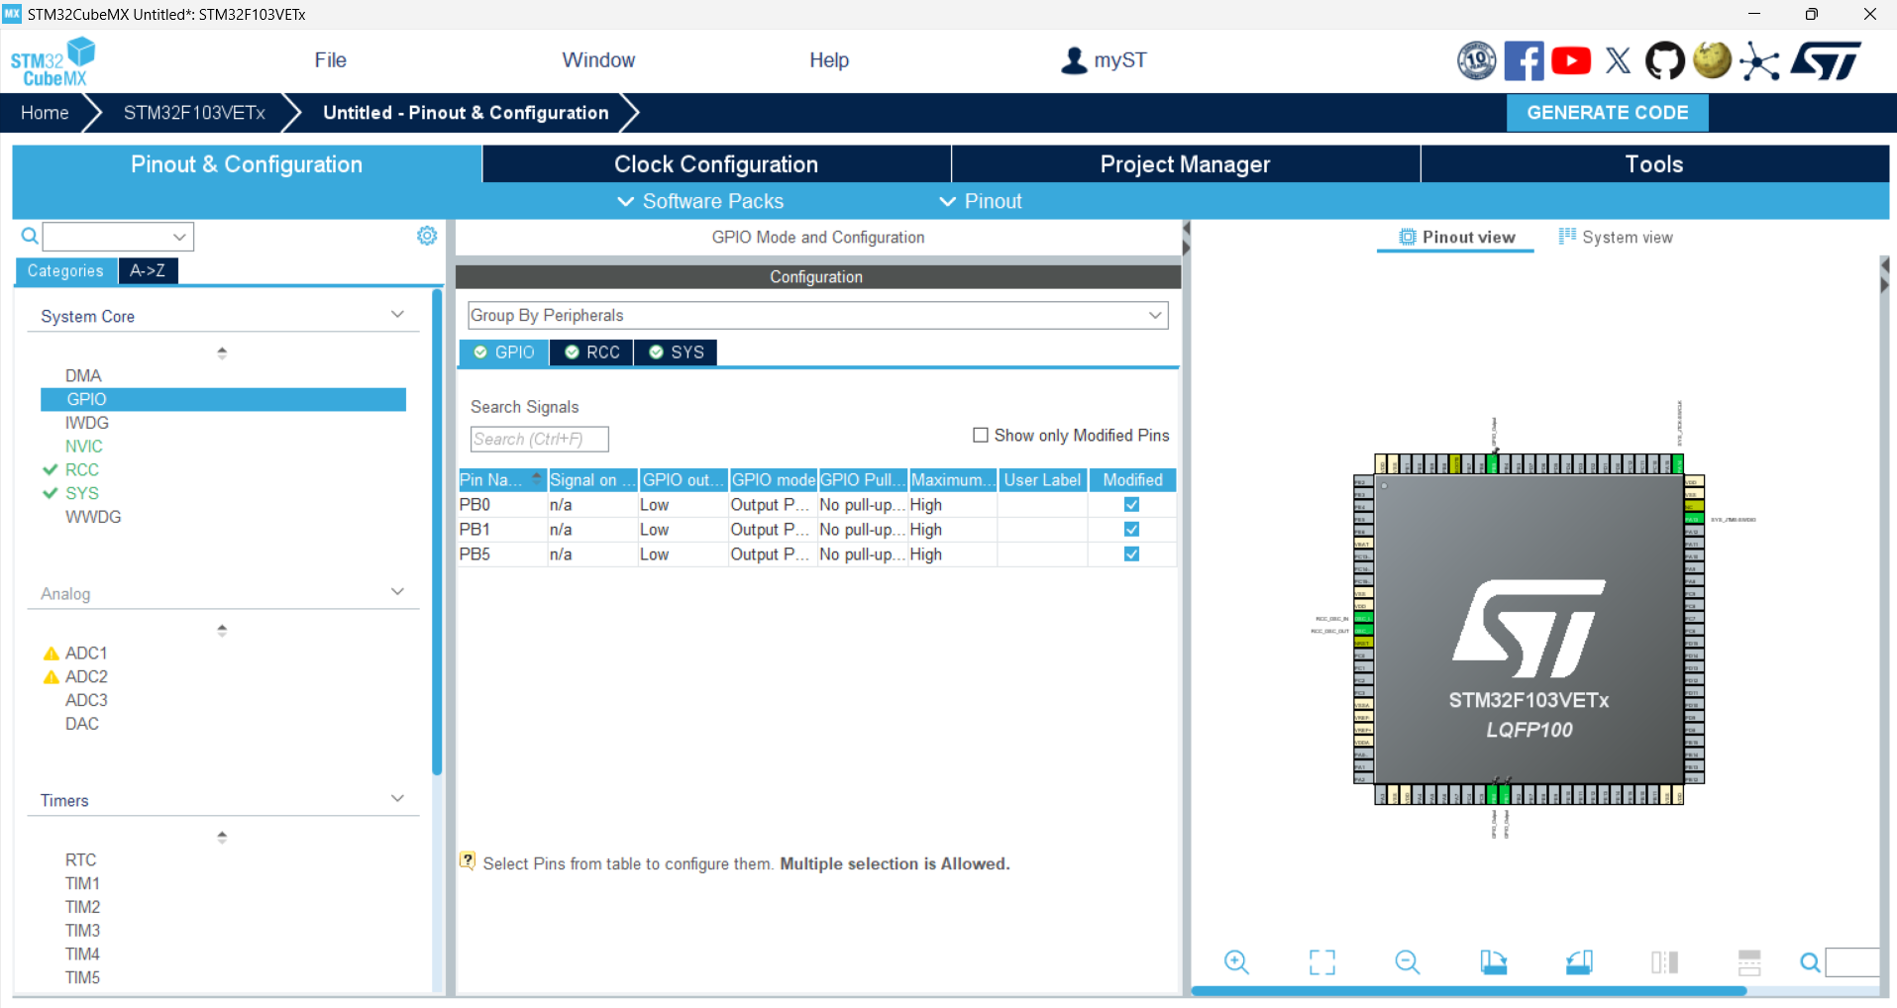Select ADC1 in Analog list
Viewport: 1897px width, 1008px height.
(86, 654)
